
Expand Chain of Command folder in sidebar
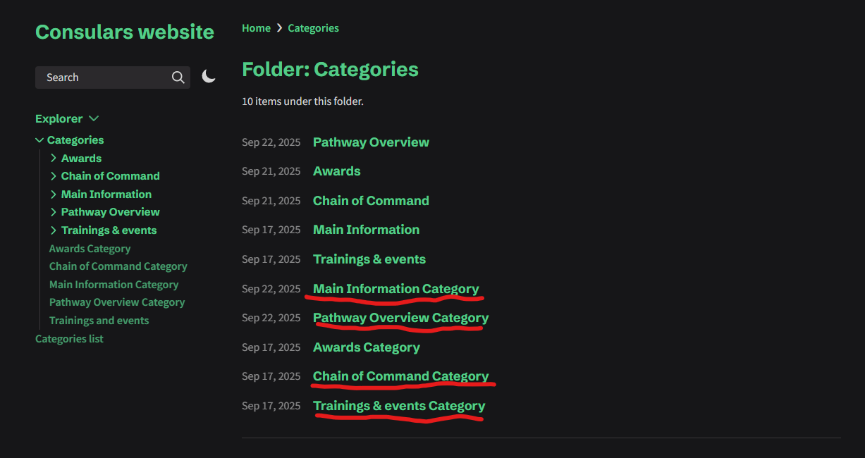(54, 176)
